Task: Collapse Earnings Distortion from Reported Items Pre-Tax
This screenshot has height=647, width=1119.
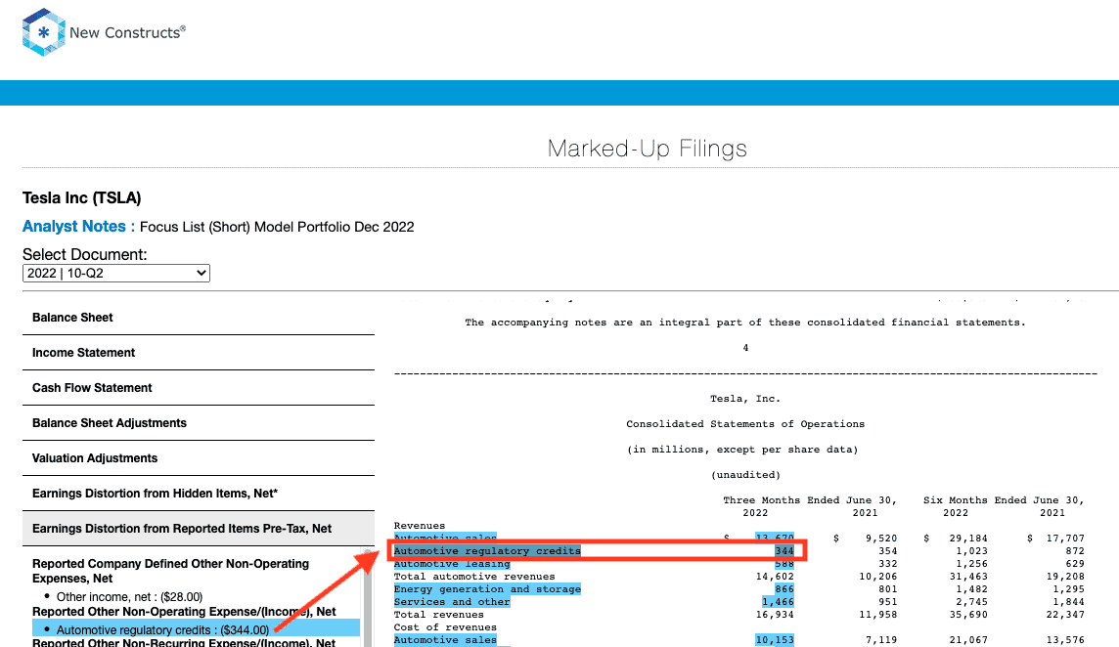Action: pyautogui.click(x=199, y=529)
